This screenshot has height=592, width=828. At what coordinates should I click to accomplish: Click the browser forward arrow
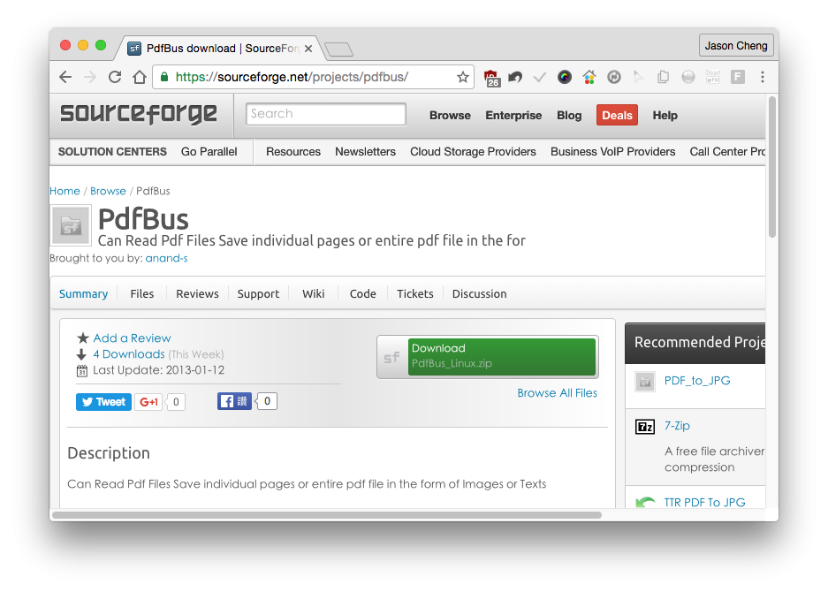click(90, 77)
